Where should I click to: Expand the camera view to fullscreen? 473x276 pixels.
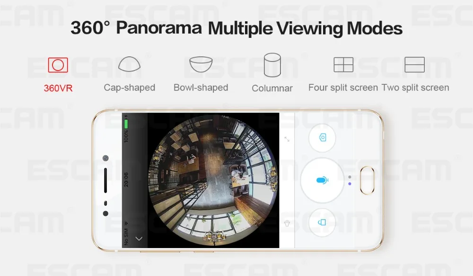click(x=287, y=139)
